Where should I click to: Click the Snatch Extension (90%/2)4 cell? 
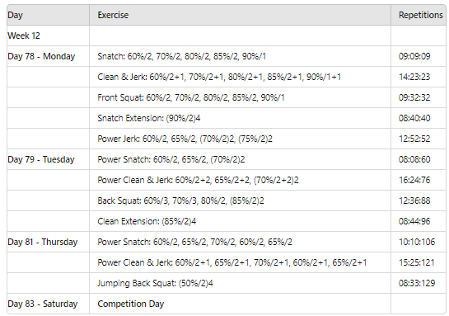coord(240,118)
